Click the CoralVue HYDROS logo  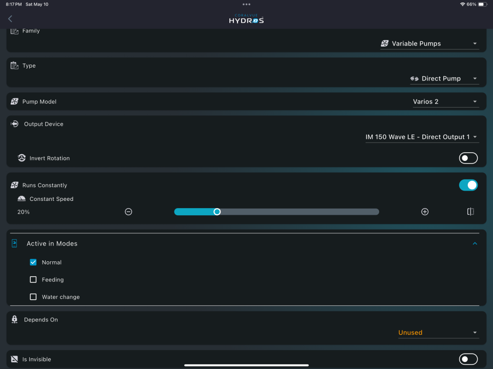tap(246, 19)
